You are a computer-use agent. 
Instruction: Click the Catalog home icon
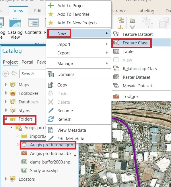(x=14, y=74)
